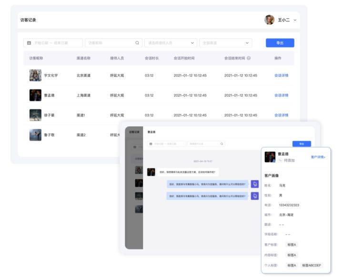Open 客户详情 link in customer card
The width and height of the screenshot is (343, 277).
[318, 157]
